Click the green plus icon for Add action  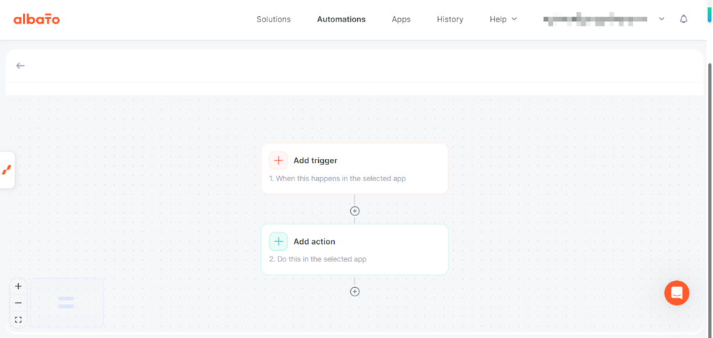279,242
